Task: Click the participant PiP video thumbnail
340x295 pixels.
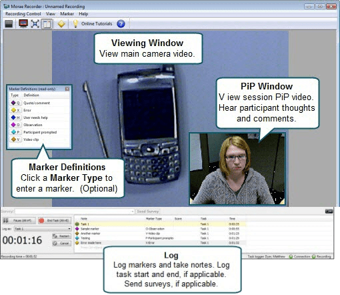Action: pos(237,169)
